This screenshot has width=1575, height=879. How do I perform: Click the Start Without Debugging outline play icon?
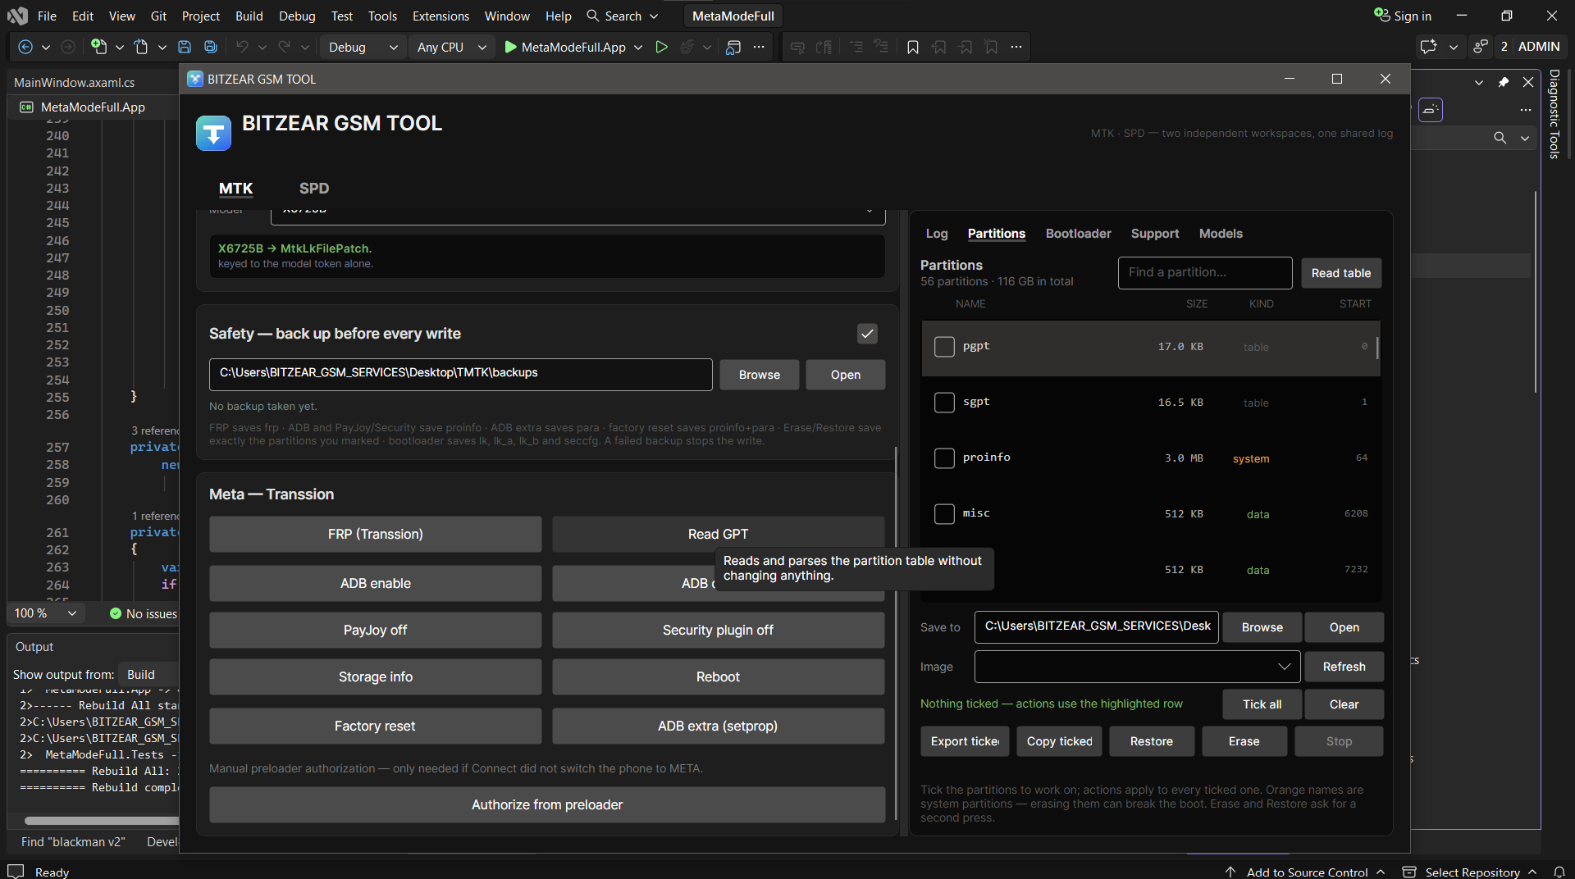point(661,48)
